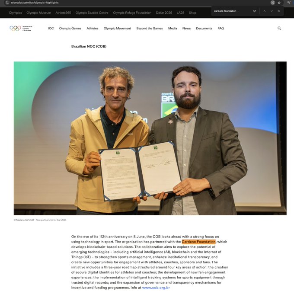The height and width of the screenshot is (291, 294).
Task: Go to previous find result arrow
Action: [x=265, y=11]
